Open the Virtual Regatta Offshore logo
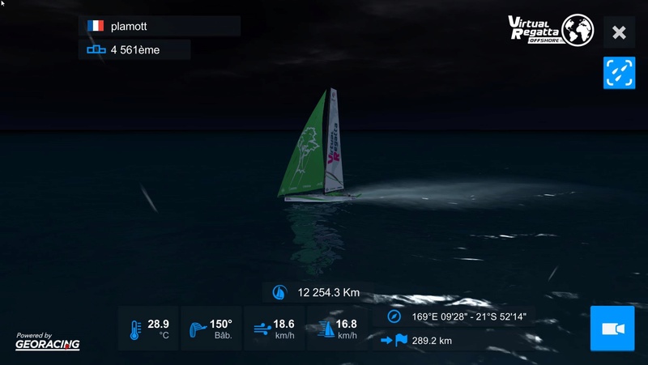Image resolution: width=648 pixels, height=365 pixels. pos(551,30)
